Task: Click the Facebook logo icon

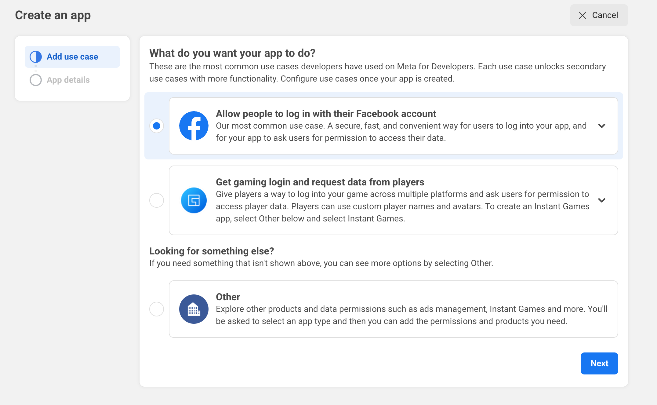Action: [194, 126]
